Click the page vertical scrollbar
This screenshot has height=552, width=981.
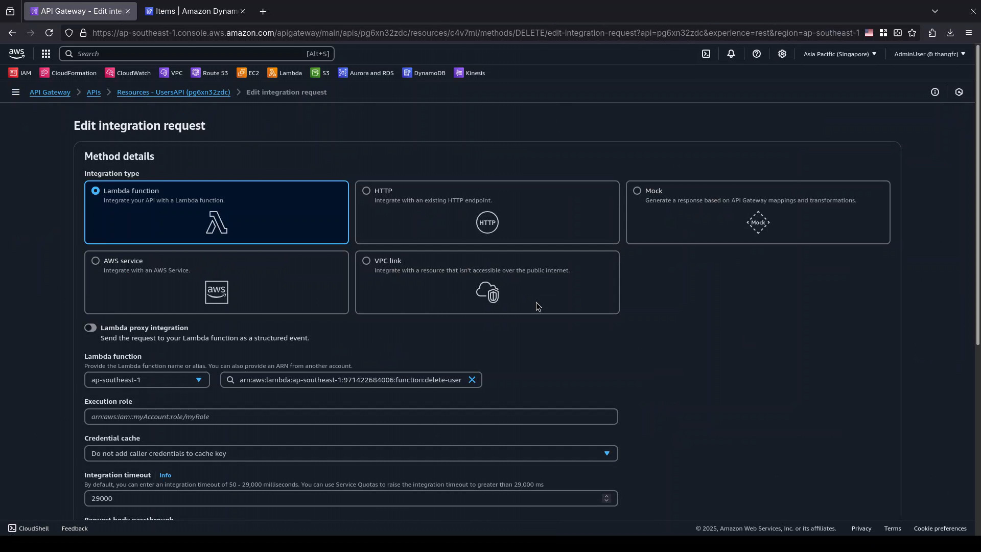(x=977, y=194)
